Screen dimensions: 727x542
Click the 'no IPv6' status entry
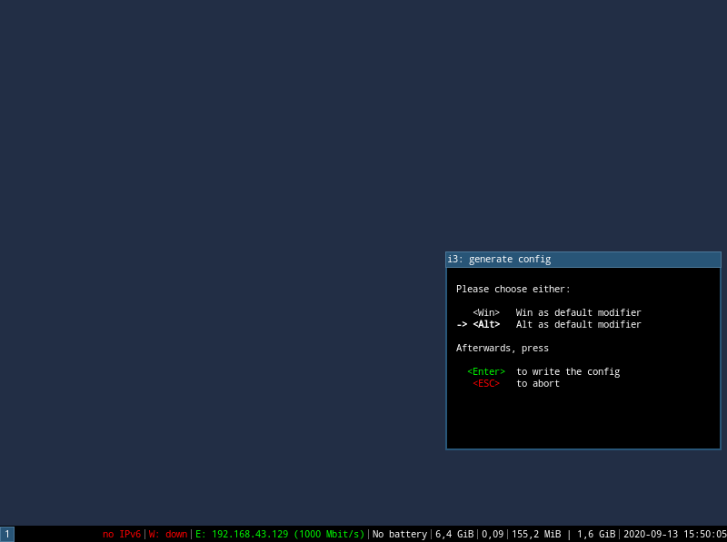click(x=122, y=534)
